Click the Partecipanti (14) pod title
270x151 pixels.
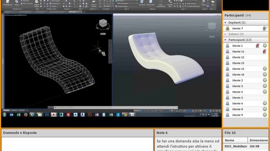238,15
